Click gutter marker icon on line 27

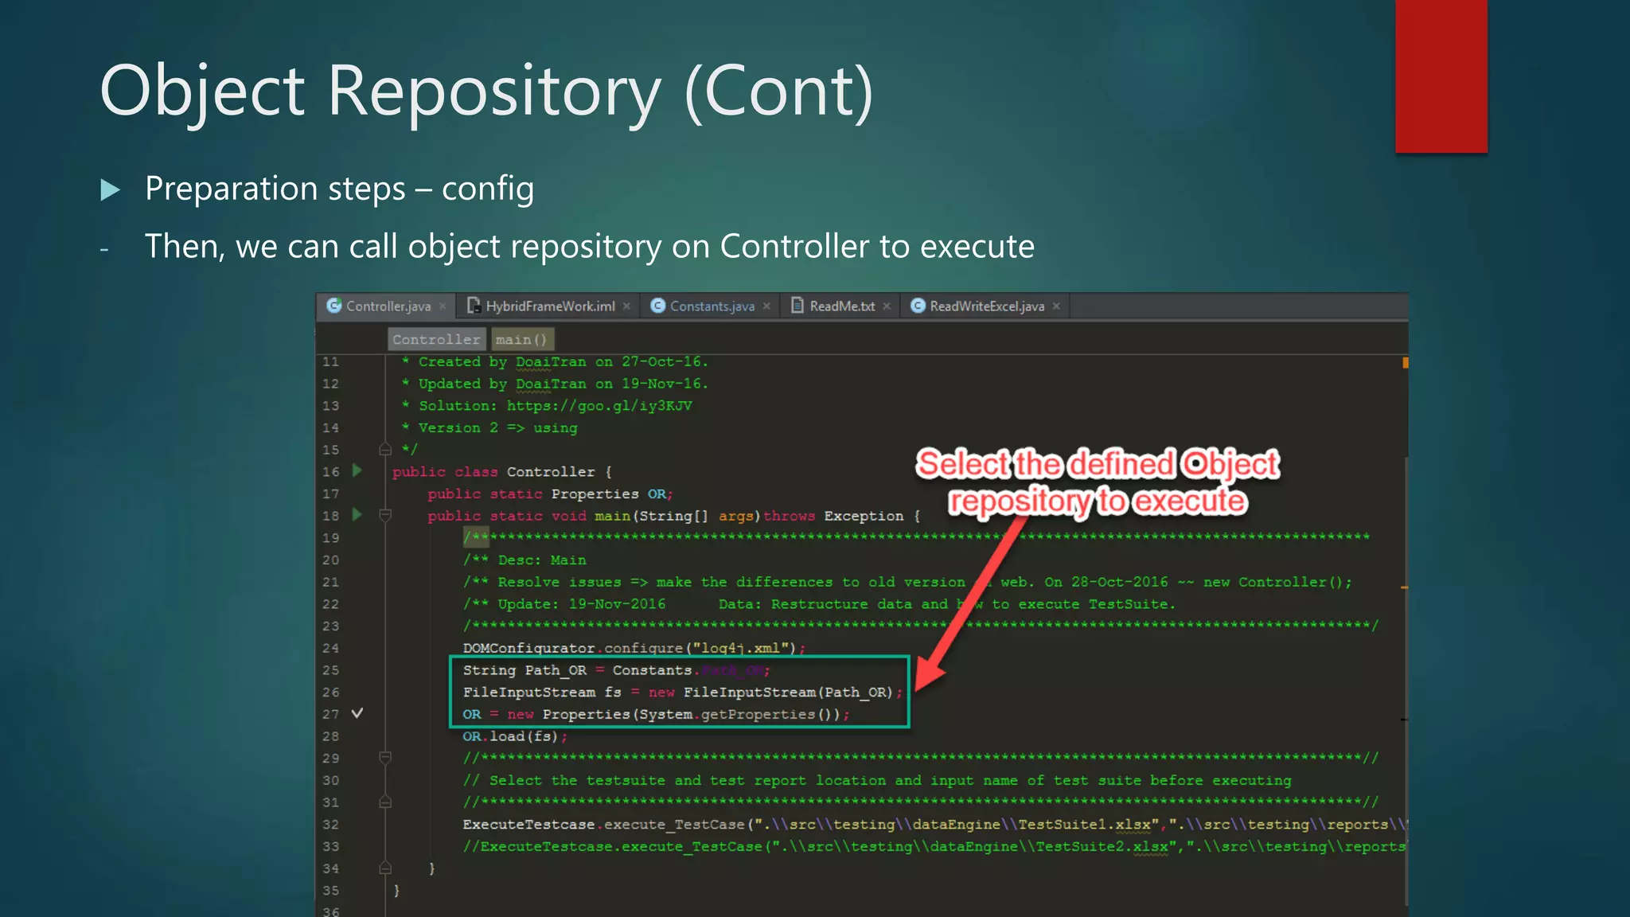pyautogui.click(x=357, y=713)
